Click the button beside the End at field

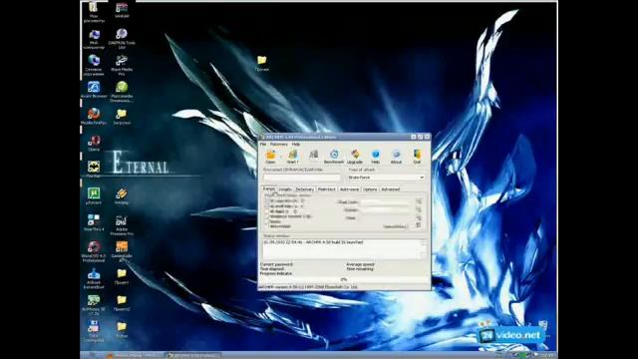click(419, 210)
